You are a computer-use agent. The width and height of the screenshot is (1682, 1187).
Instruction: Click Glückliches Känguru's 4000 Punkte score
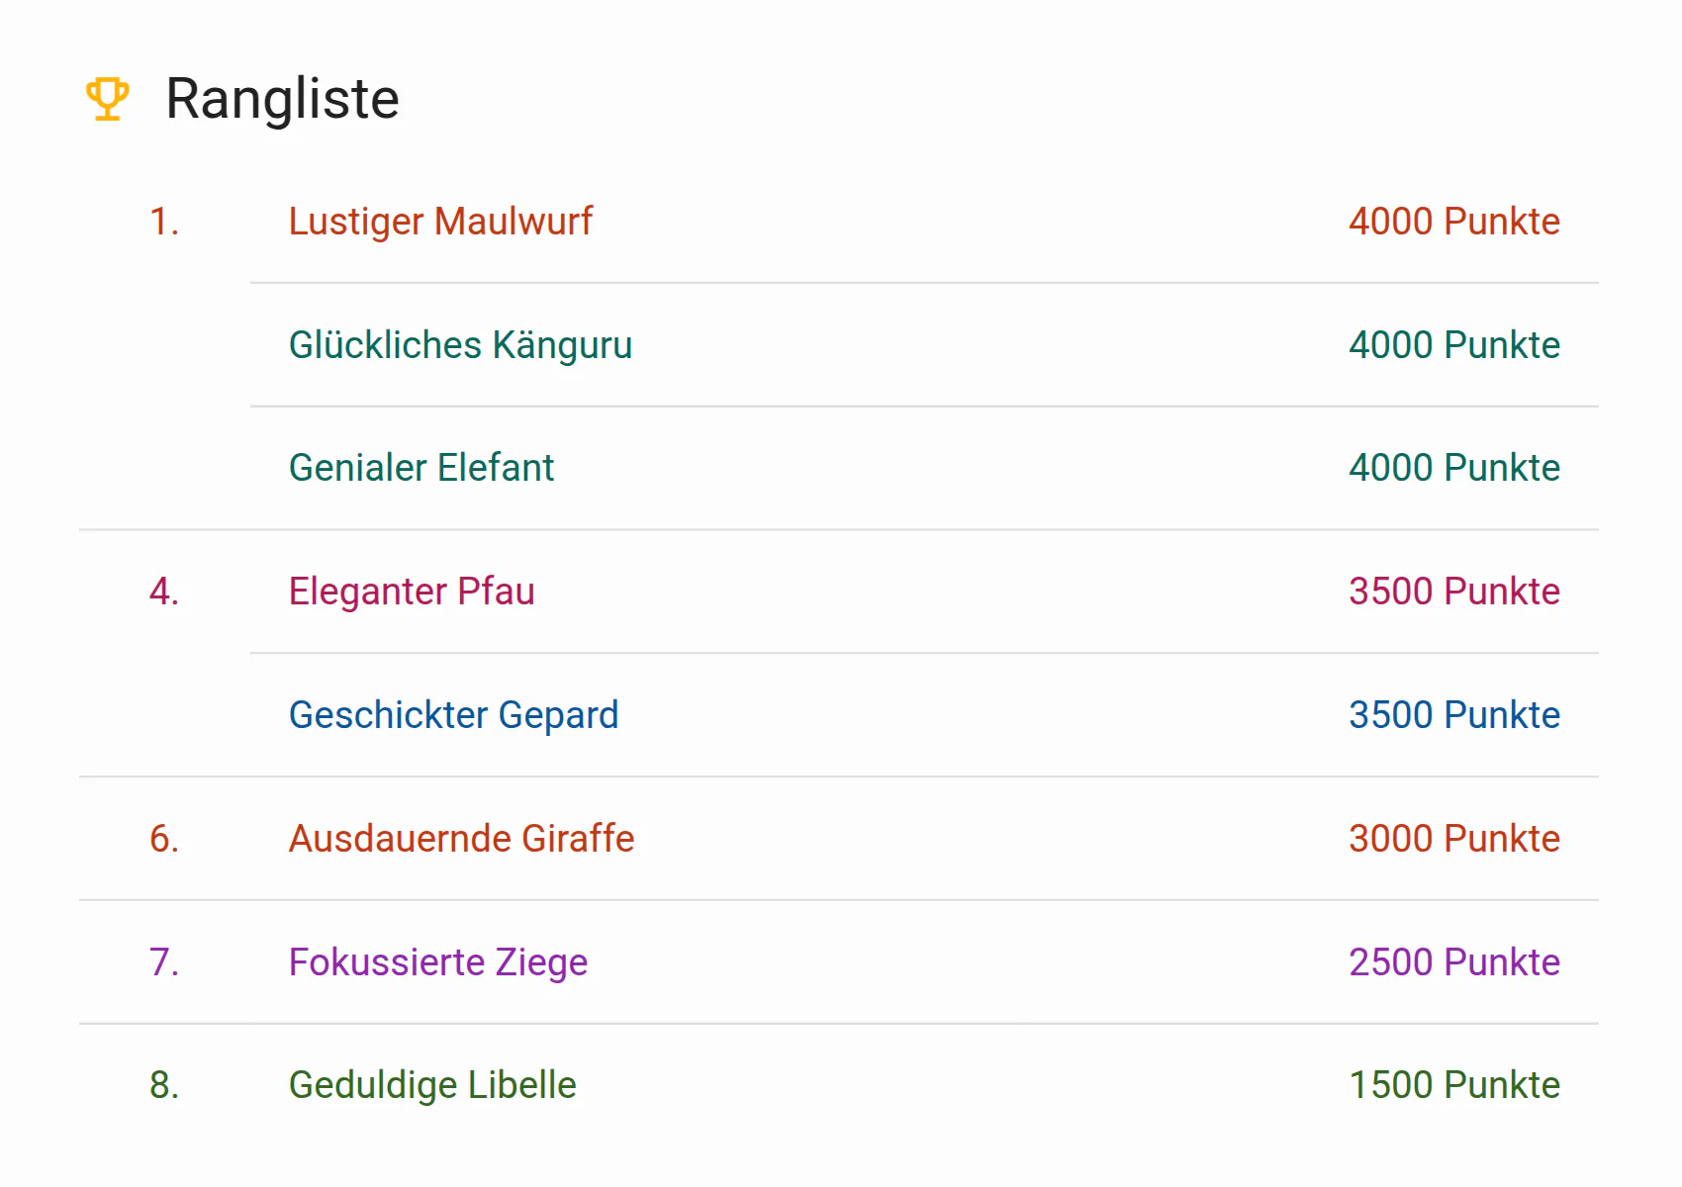(x=1453, y=345)
